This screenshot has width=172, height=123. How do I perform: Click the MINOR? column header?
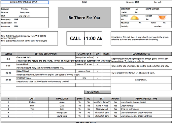coord(116,99)
